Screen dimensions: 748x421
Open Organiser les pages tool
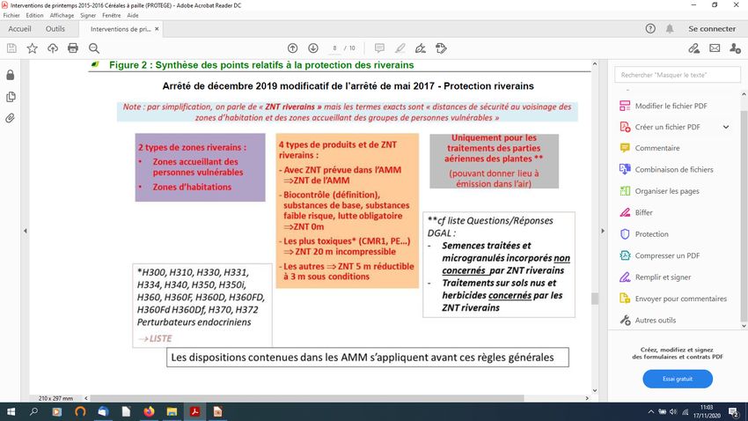(666, 191)
